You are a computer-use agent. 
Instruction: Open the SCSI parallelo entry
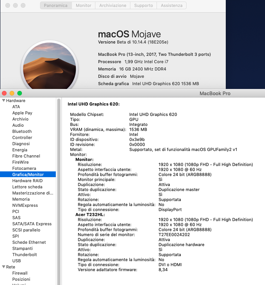tap(26, 230)
